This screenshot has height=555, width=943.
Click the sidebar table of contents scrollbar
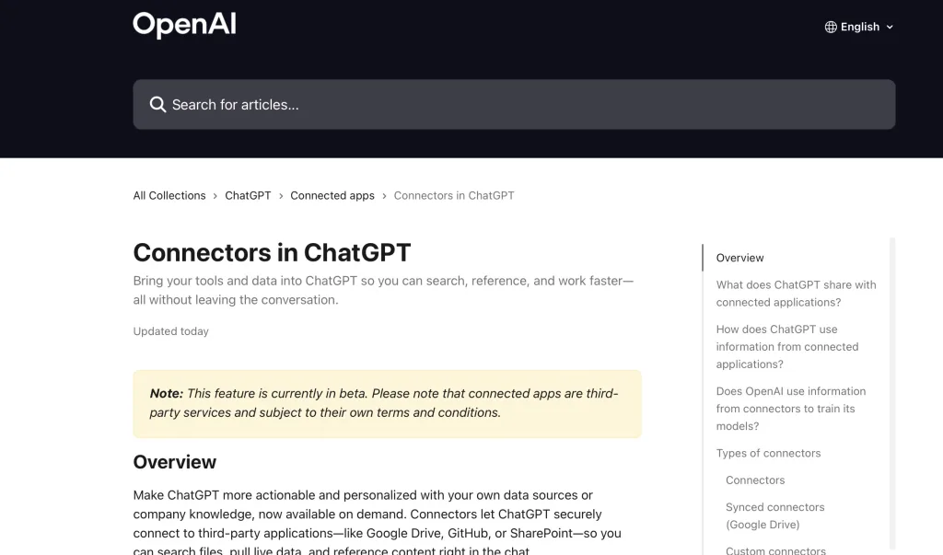pos(891,394)
